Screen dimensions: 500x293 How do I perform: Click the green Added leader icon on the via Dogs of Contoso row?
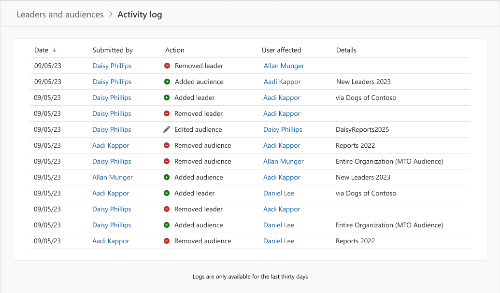[x=167, y=98]
